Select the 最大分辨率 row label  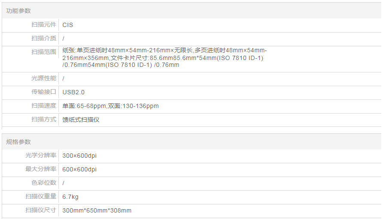tap(41, 169)
